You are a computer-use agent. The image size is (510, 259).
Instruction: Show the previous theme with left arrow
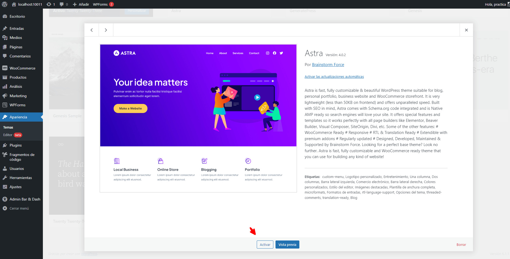click(92, 30)
